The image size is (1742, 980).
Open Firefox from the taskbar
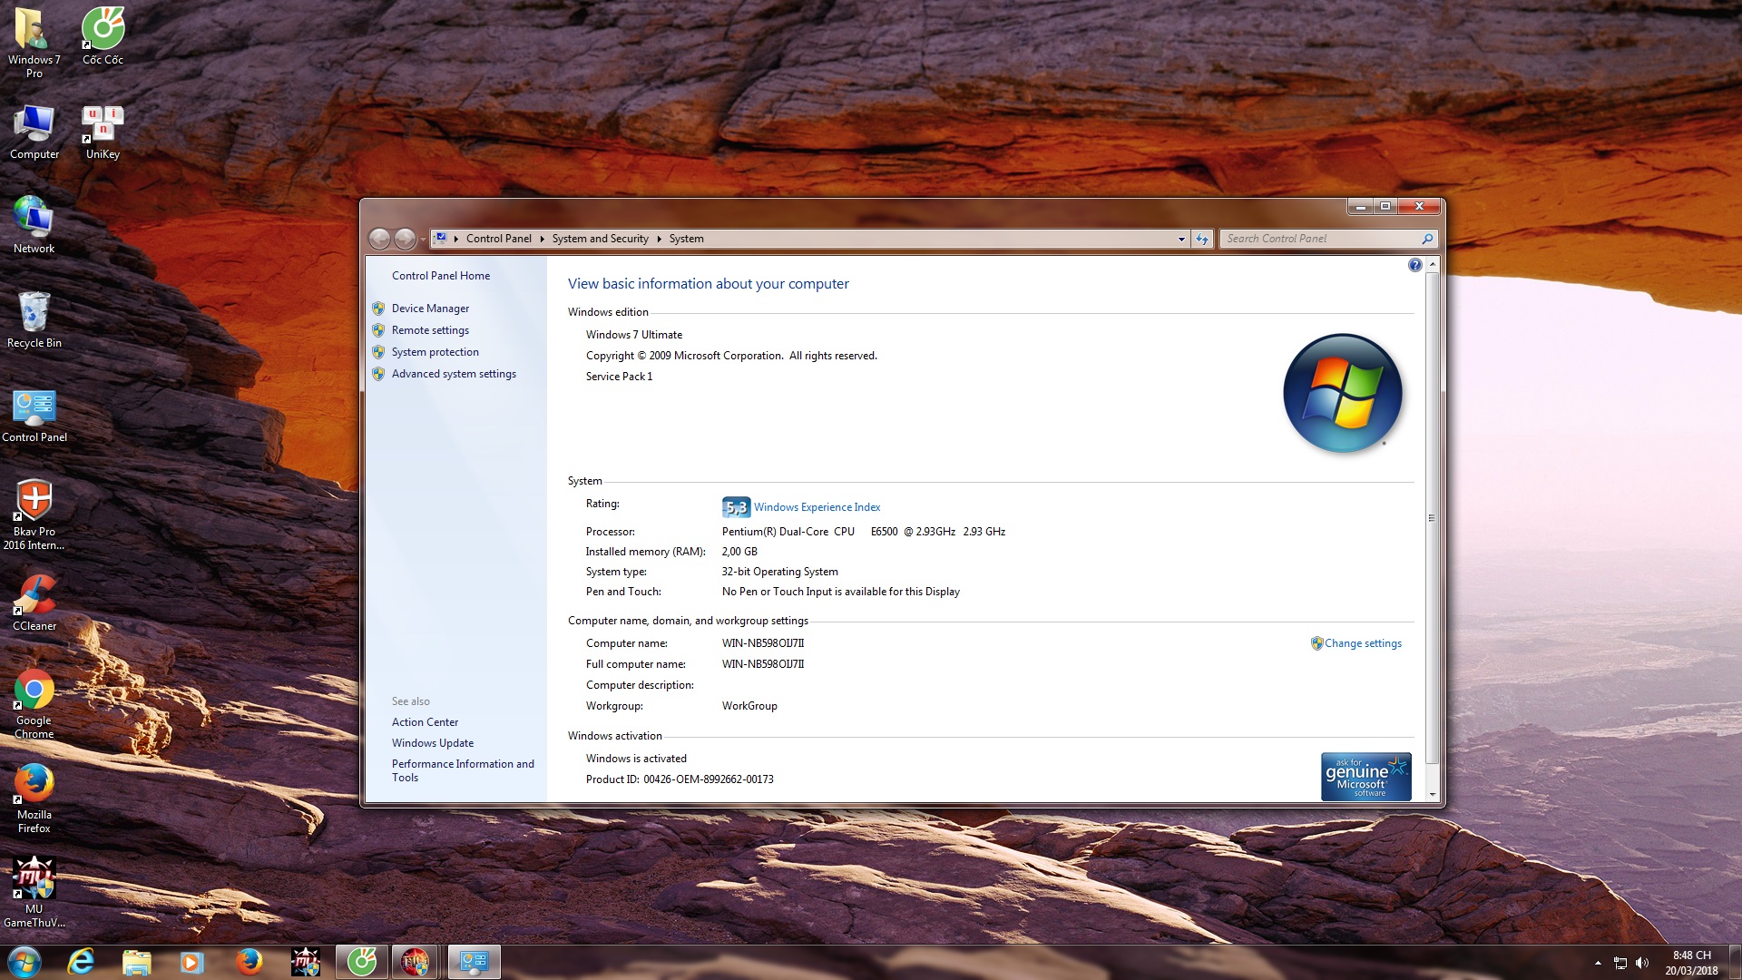[x=249, y=962]
